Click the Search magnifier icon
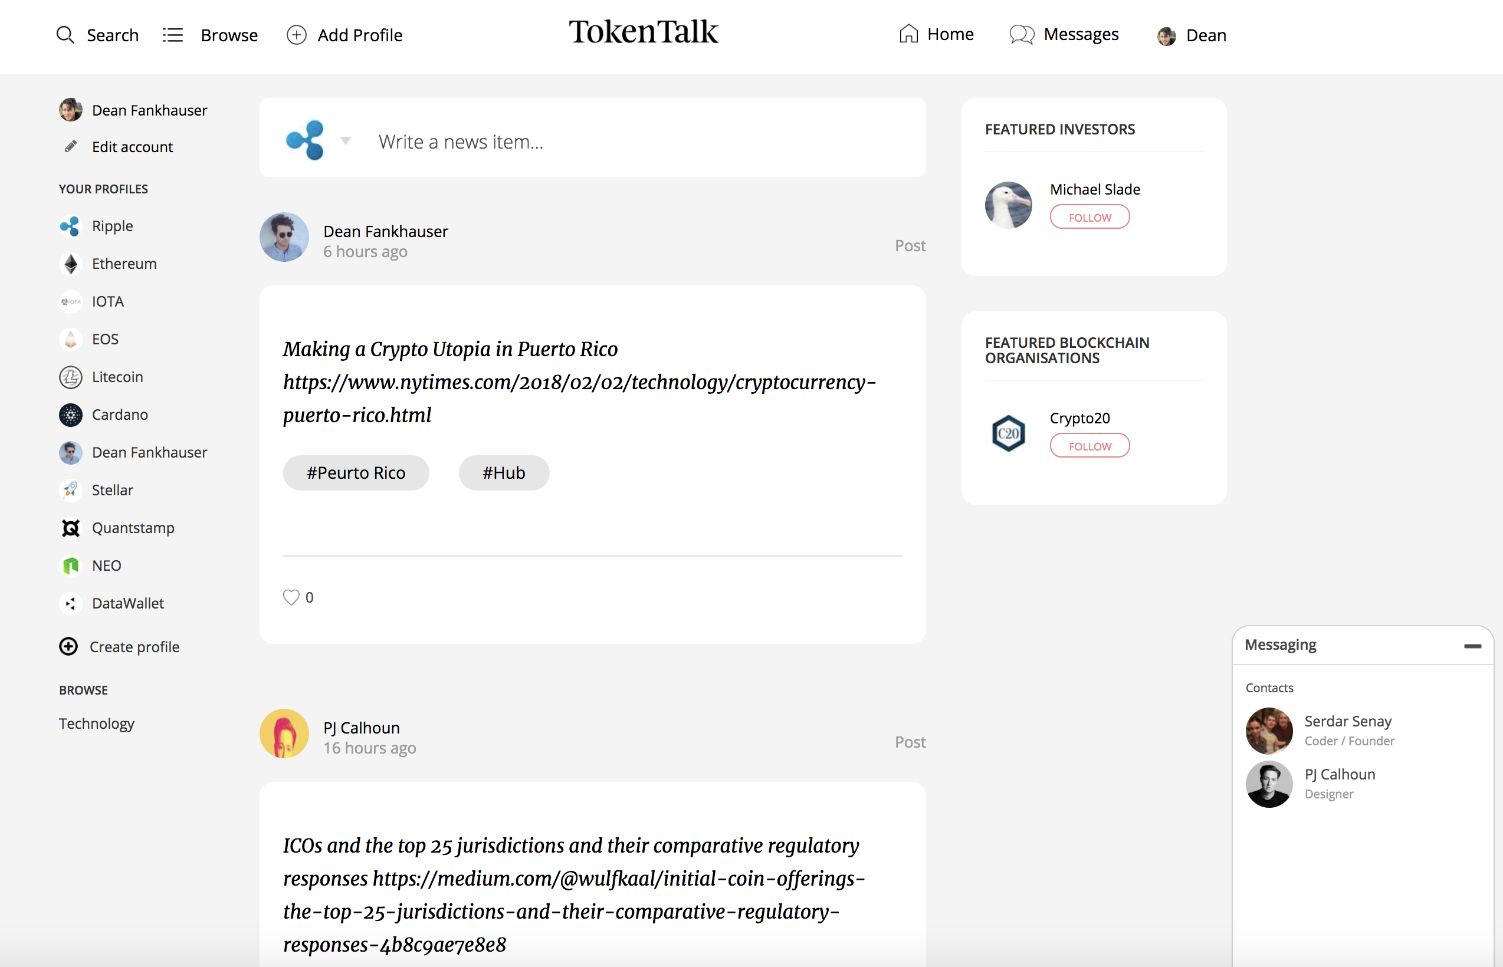 coord(65,35)
